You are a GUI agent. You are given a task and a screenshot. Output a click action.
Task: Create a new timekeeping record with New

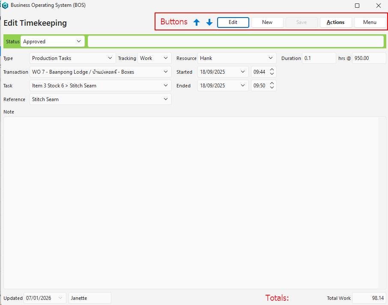point(267,22)
